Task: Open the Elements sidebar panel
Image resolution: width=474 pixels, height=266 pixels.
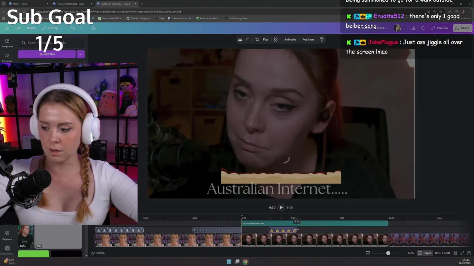Action: 7,57
